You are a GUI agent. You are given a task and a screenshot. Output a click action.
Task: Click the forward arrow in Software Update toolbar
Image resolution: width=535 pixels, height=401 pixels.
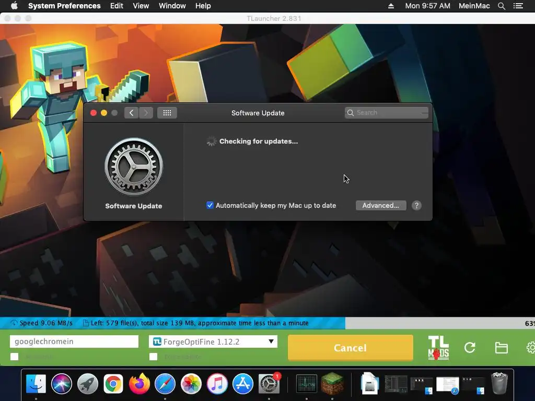pyautogui.click(x=146, y=113)
